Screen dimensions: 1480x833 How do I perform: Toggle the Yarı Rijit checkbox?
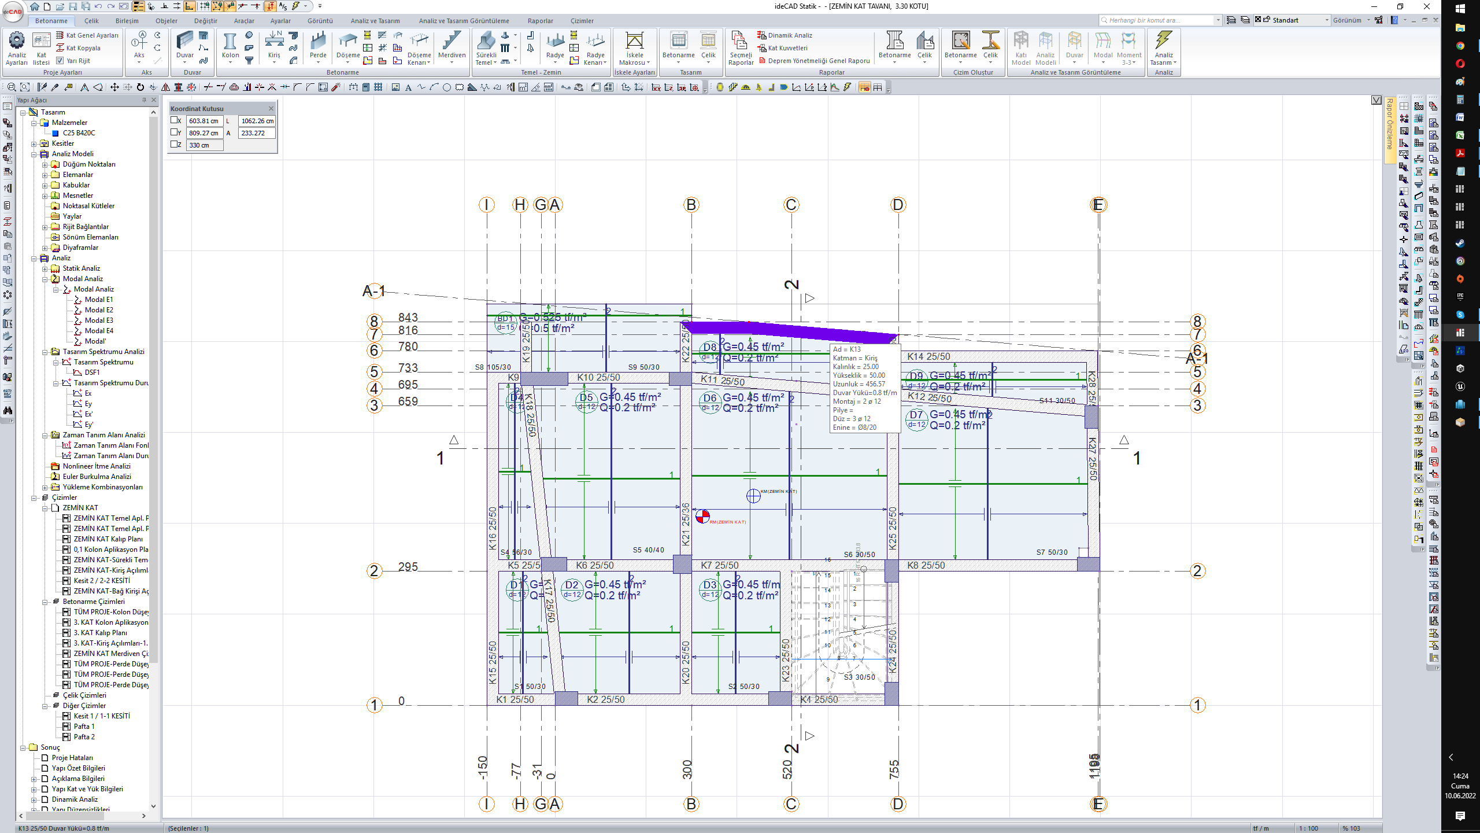coord(60,61)
